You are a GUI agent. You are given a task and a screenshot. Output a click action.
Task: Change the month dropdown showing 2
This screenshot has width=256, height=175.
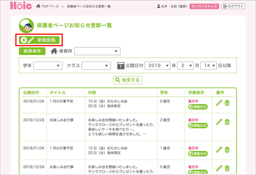pyautogui.click(x=185, y=65)
